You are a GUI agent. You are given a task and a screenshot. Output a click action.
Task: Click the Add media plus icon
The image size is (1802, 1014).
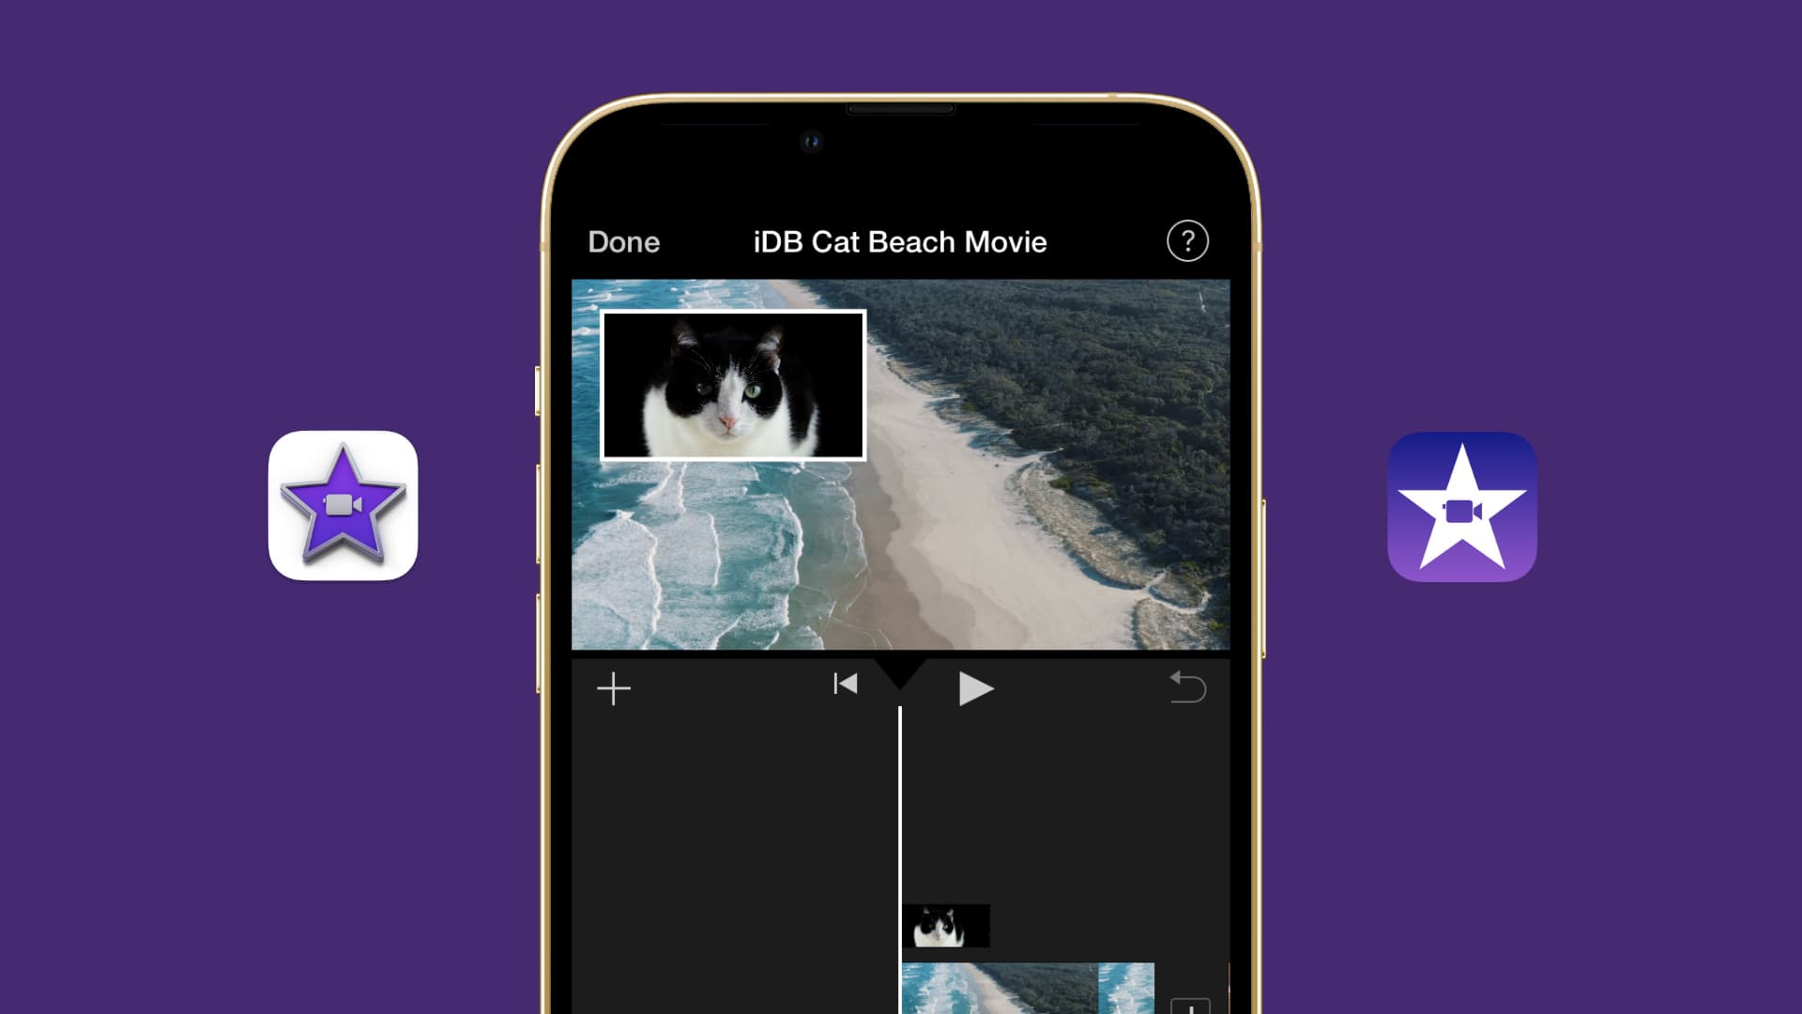click(x=613, y=686)
